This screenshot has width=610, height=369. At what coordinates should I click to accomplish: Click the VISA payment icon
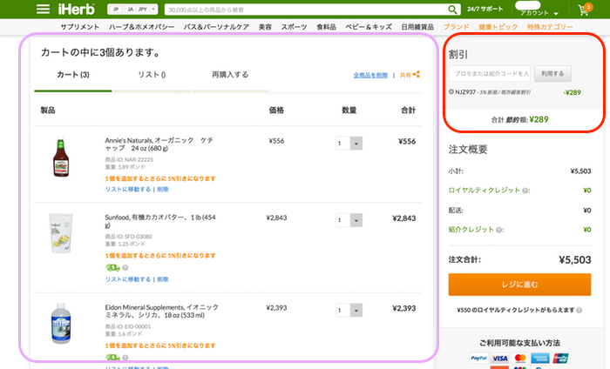[x=499, y=359]
